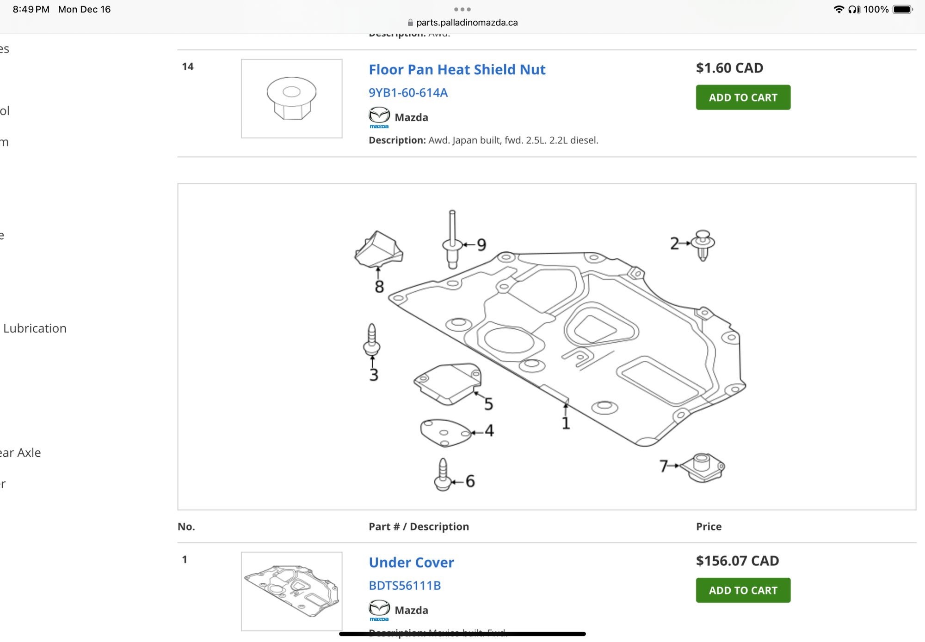Select the Rear Axle category in sidebar

[20, 453]
